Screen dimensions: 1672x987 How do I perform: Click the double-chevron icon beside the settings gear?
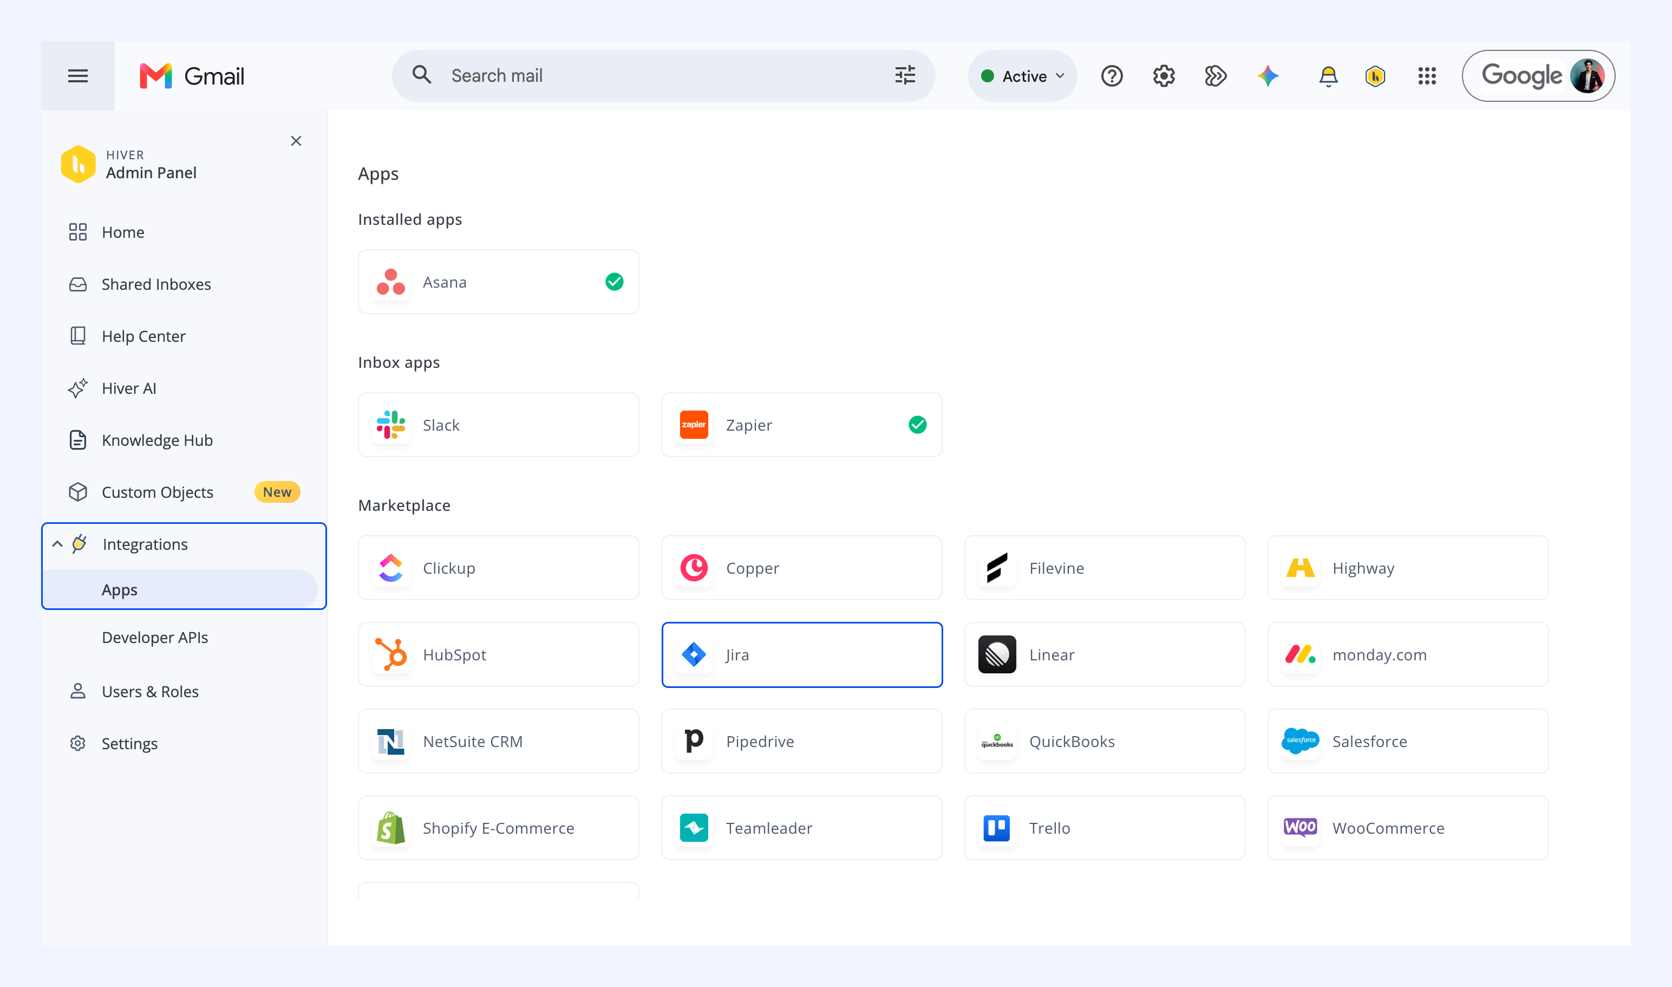[1215, 76]
